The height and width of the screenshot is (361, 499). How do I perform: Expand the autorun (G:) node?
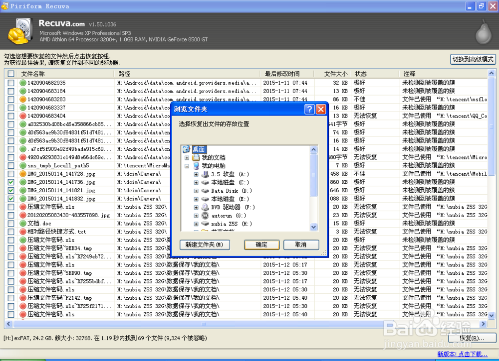[196, 216]
